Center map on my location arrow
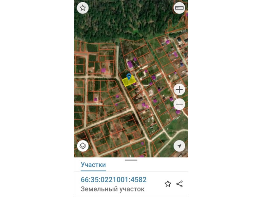This screenshot has width=262, height=197. [179, 146]
